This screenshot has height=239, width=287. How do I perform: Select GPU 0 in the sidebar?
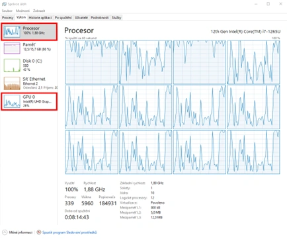(x=29, y=101)
